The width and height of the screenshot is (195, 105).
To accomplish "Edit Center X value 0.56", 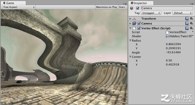I will 169,60.
